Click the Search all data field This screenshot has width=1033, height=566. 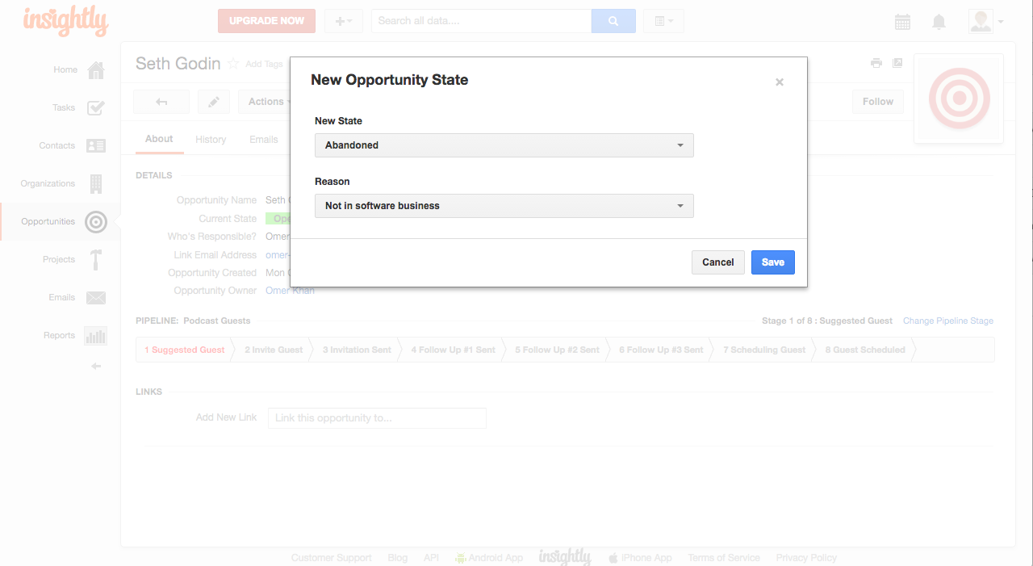coord(481,21)
